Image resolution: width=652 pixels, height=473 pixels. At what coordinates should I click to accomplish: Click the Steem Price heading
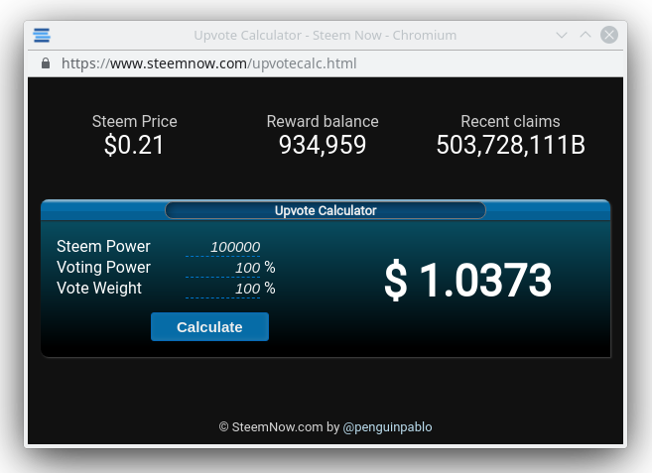(x=134, y=121)
